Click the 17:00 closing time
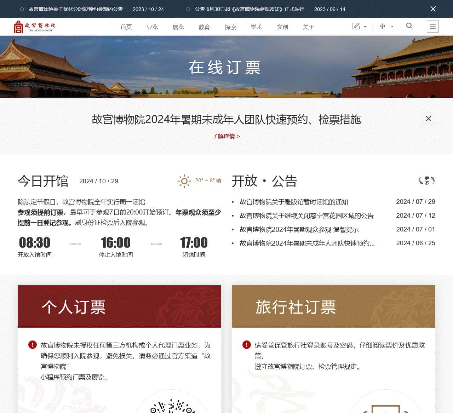The image size is (453, 413). click(x=194, y=242)
